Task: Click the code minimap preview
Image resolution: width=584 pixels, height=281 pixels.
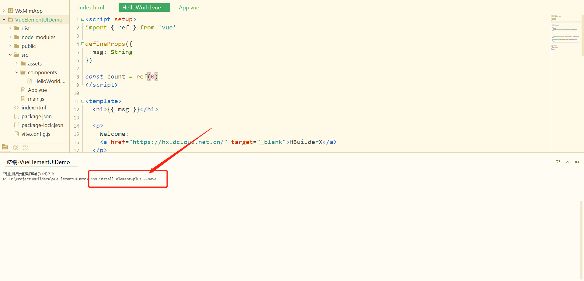Action: click(x=565, y=32)
